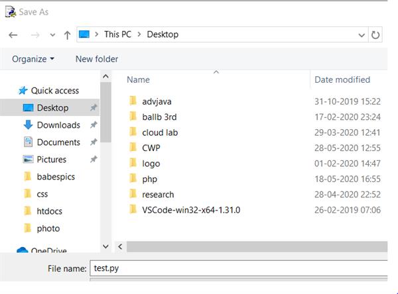Screen dimensions: 398x294
Task: Unpin Desktop from Quick access
Action: (x=94, y=108)
